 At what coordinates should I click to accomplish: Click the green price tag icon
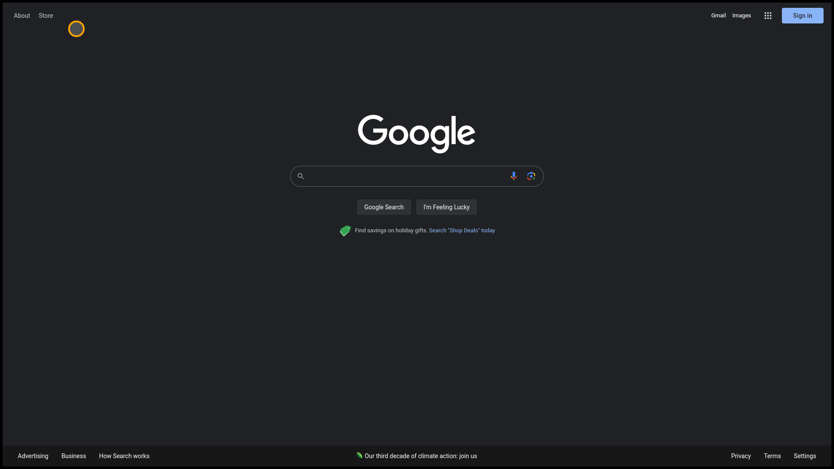coord(345,231)
